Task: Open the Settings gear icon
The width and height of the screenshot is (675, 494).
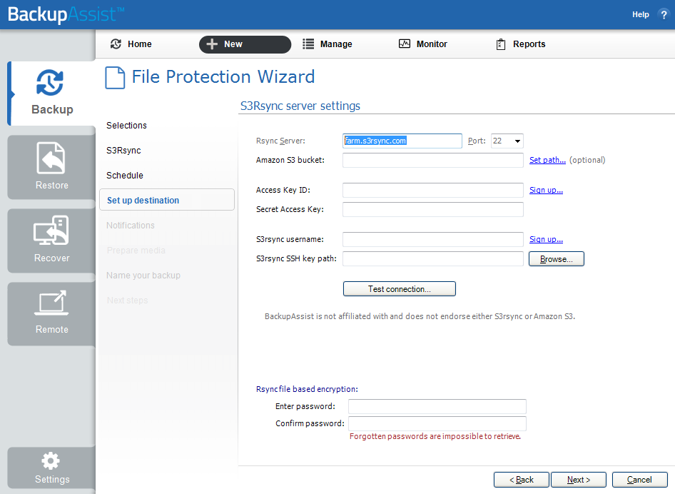Action: coord(51,461)
